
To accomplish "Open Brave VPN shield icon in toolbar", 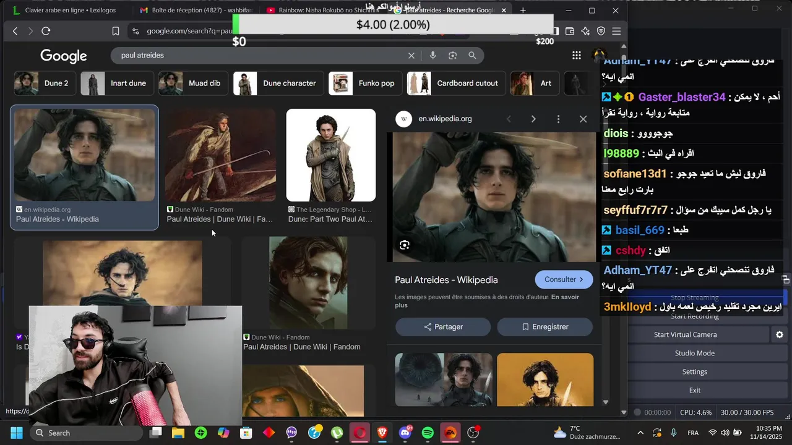I will pyautogui.click(x=601, y=31).
